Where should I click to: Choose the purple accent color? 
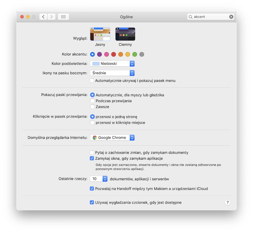pos(100,54)
